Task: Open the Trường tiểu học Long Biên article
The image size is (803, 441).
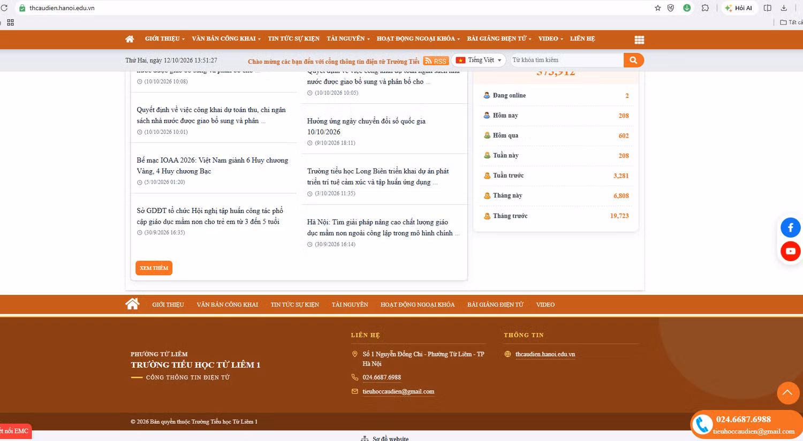Action: [x=378, y=177]
